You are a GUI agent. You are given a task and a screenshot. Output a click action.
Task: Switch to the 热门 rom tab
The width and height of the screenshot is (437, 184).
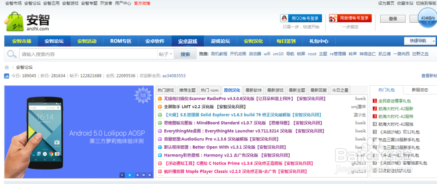click(x=210, y=90)
